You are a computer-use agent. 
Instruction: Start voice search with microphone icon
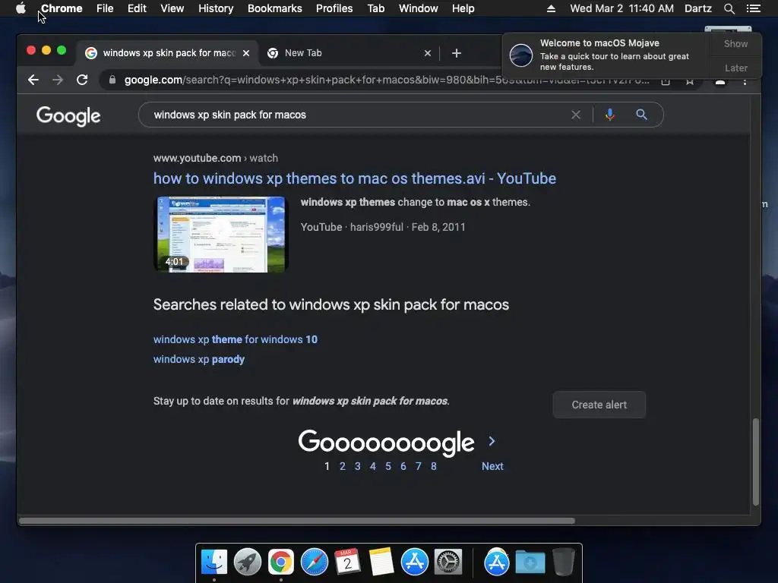click(x=610, y=115)
